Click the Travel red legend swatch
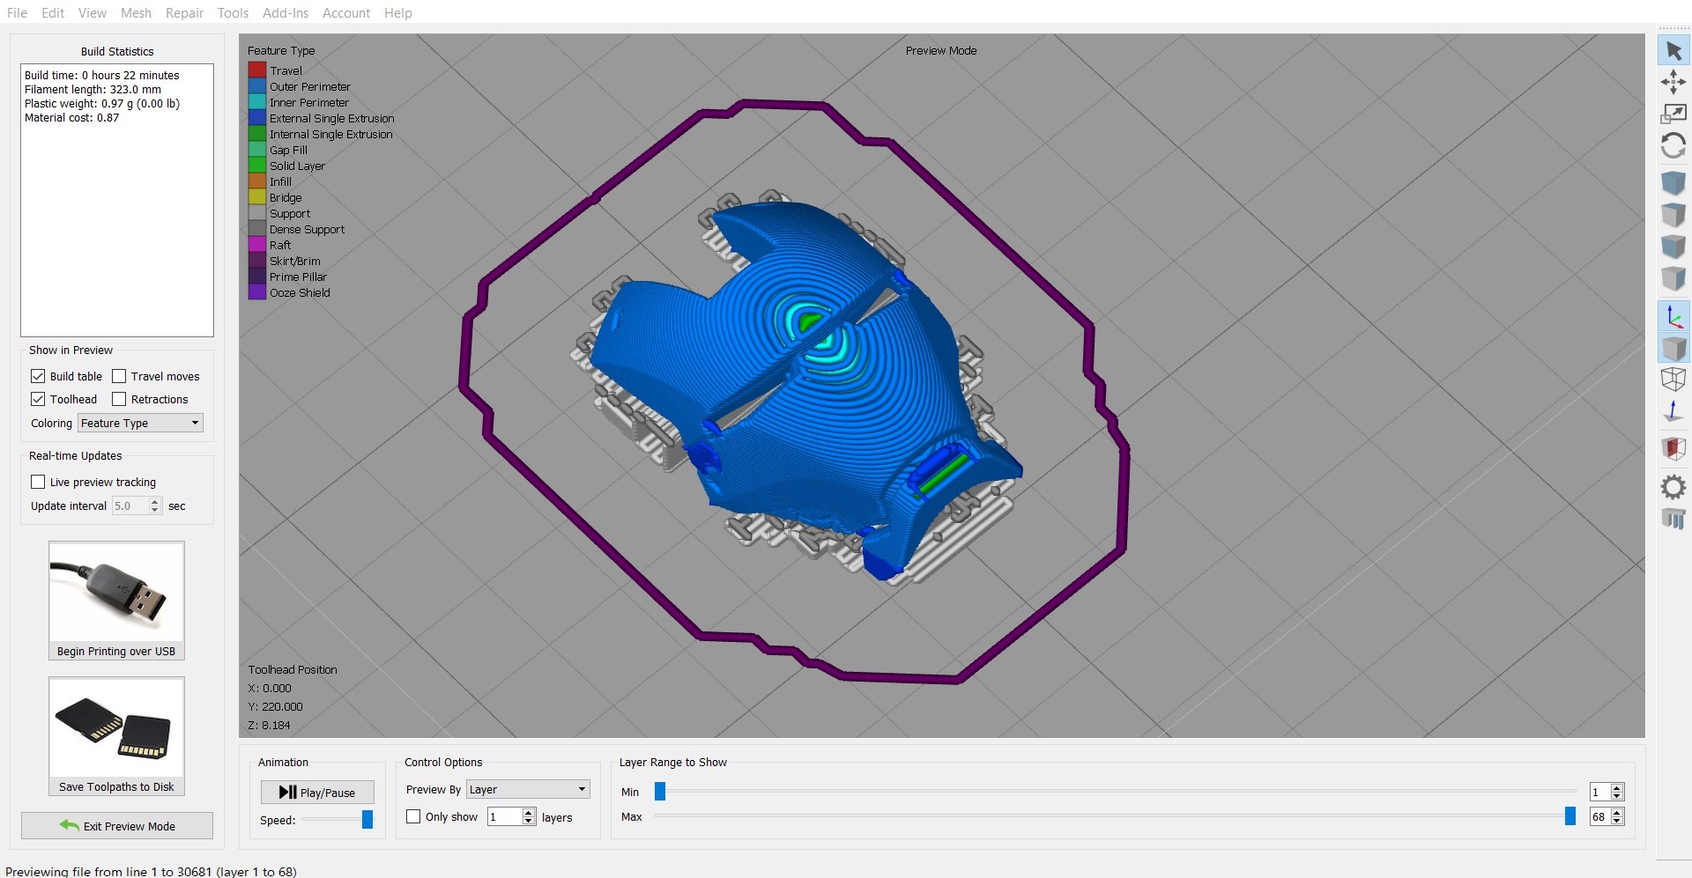The height and width of the screenshot is (878, 1692). click(x=257, y=70)
